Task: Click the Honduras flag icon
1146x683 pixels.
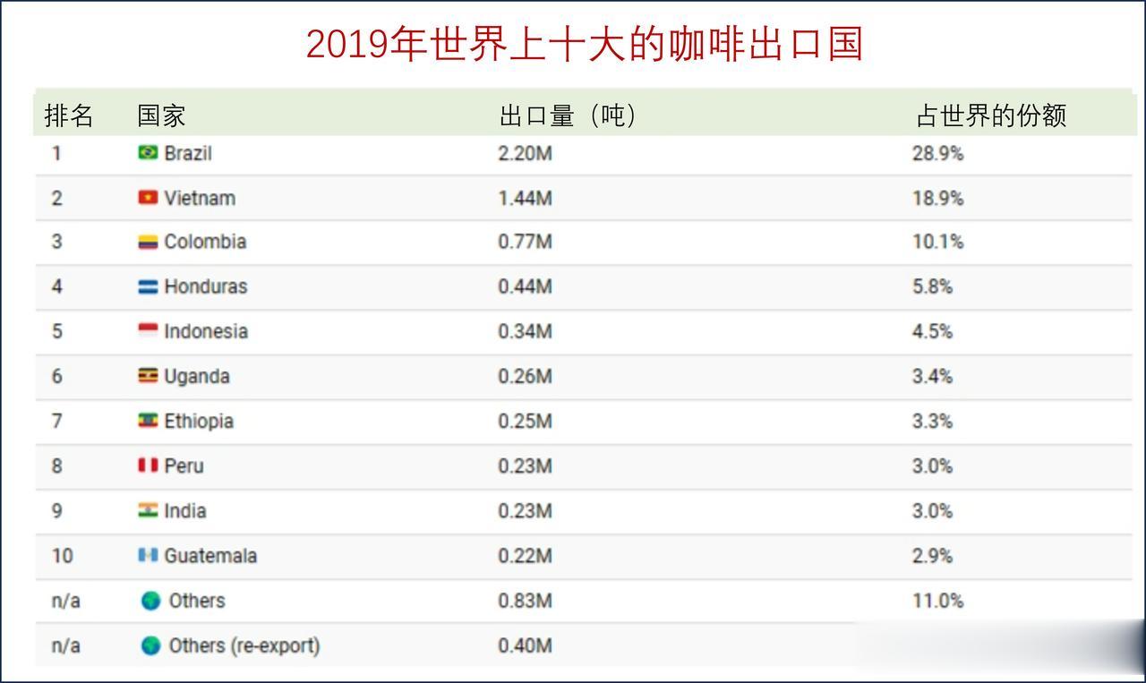Action: (x=148, y=286)
